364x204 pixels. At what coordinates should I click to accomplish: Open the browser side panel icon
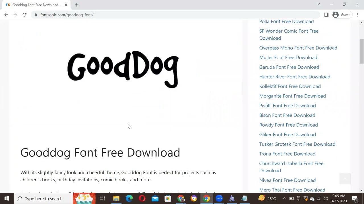326,15
